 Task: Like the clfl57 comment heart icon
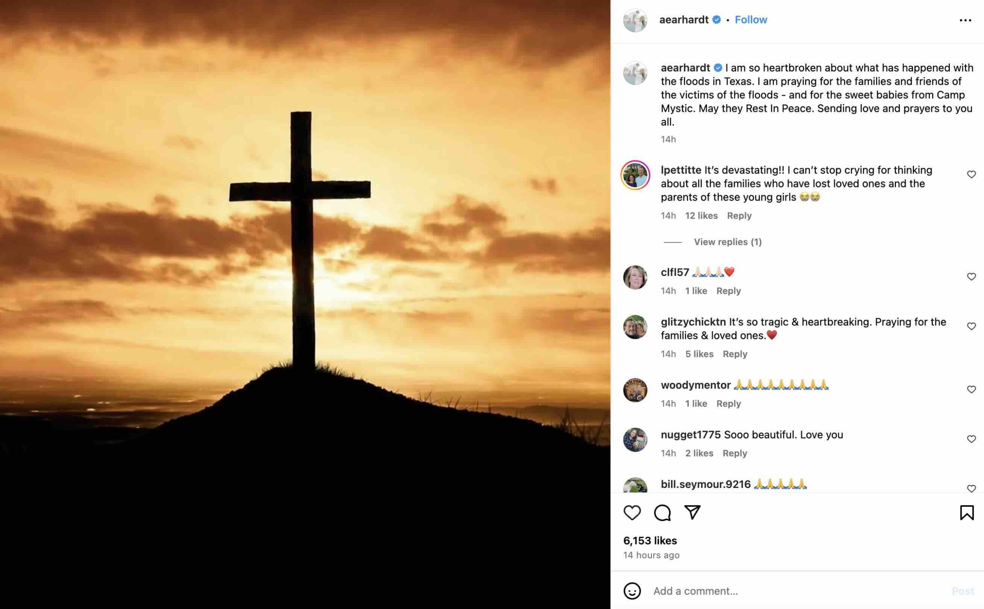972,277
